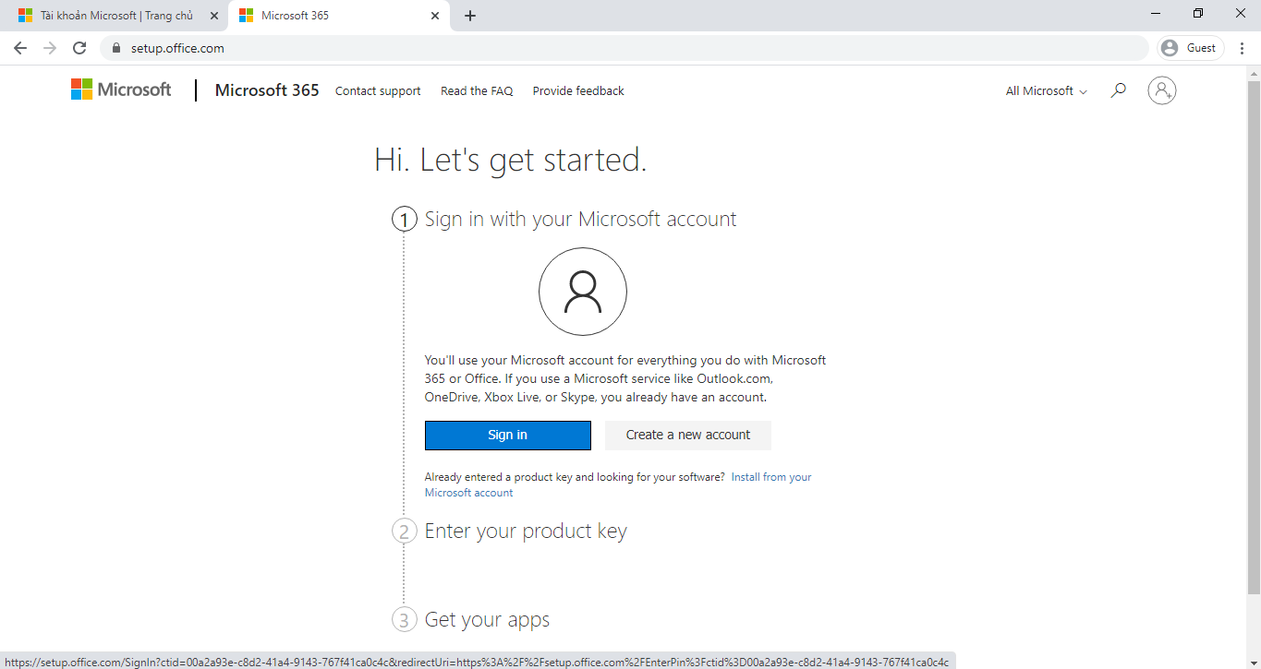Follow the Install from your Microsoft account link
The image size is (1261, 669).
tap(770, 476)
